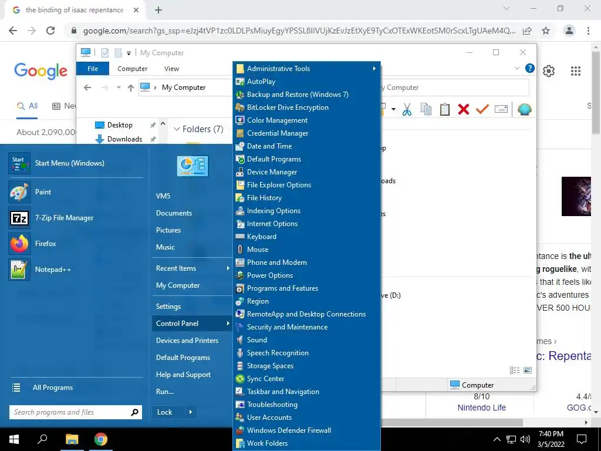Open Devices and Printers
Viewport: 601px width, 451px height.
pyautogui.click(x=187, y=341)
